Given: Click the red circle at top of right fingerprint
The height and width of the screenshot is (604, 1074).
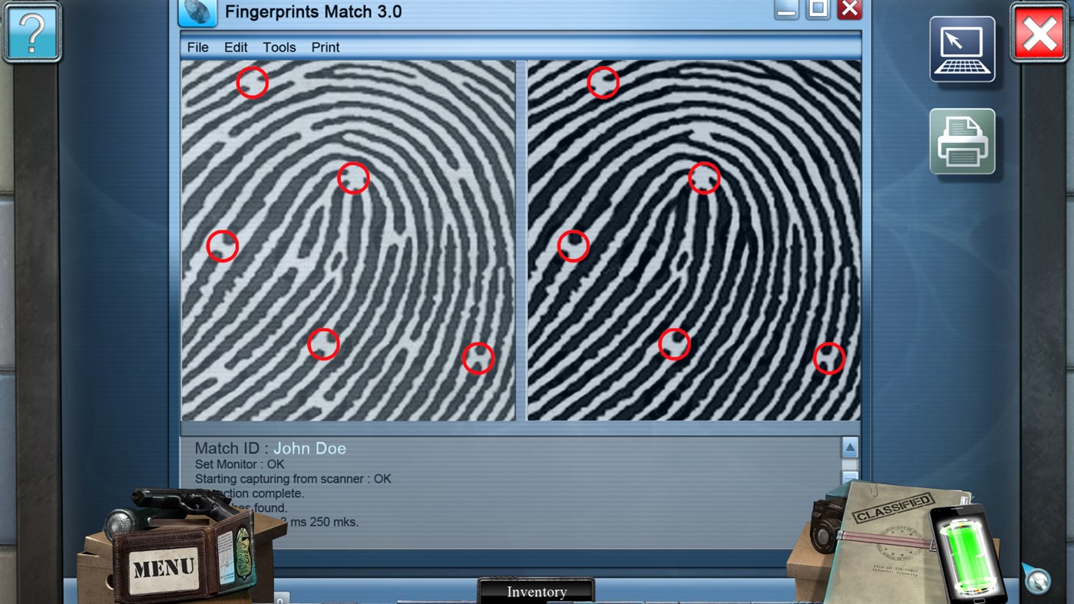Looking at the screenshot, I should 603,83.
